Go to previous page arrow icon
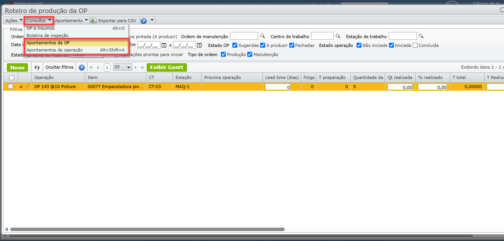Image resolution: width=504 pixels, height=241 pixels. [x=98, y=67]
